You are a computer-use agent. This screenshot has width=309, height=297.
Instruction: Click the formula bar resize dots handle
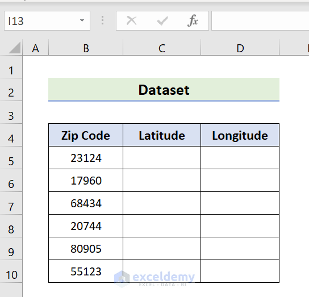pyautogui.click(x=102, y=20)
